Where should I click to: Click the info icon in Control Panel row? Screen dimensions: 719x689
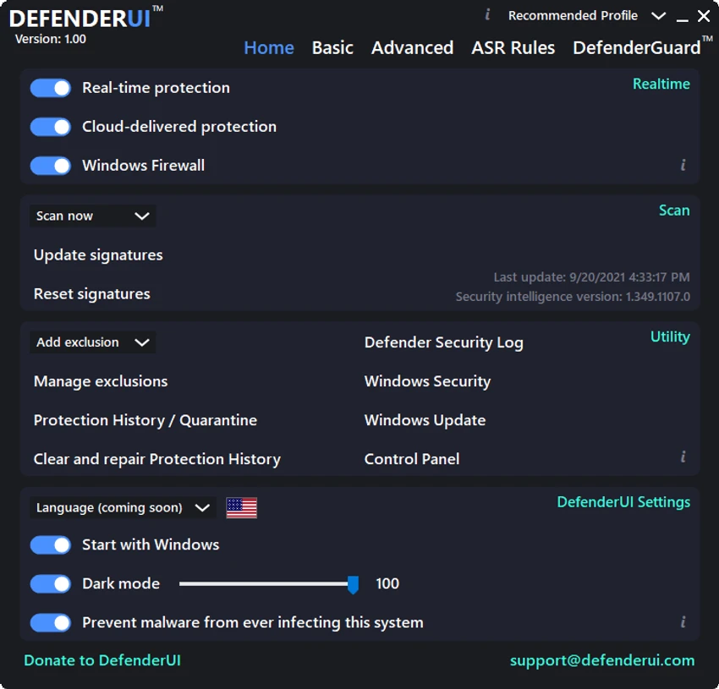(683, 457)
